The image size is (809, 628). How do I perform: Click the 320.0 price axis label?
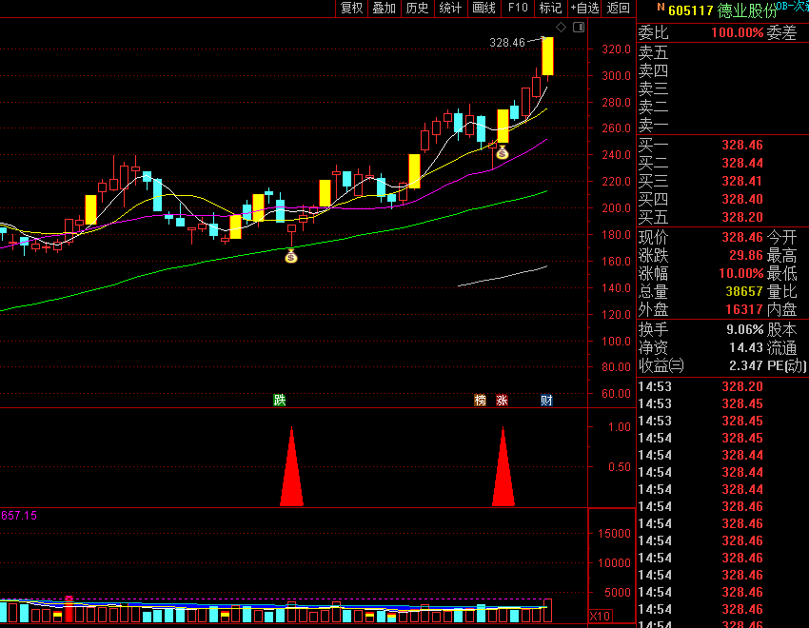coord(616,49)
